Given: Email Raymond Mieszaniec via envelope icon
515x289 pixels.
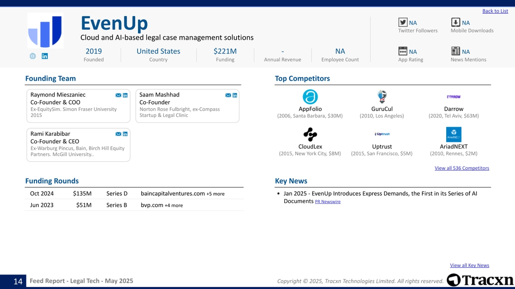Looking at the screenshot, I should [118, 95].
